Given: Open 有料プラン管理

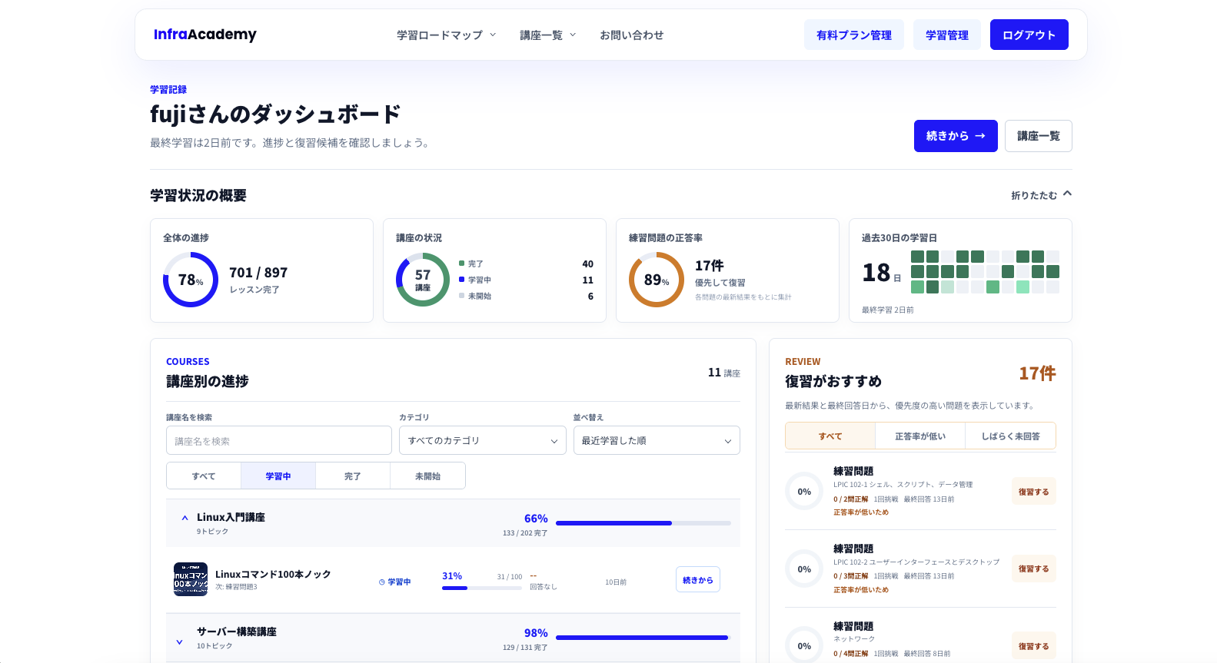Looking at the screenshot, I should coord(854,35).
